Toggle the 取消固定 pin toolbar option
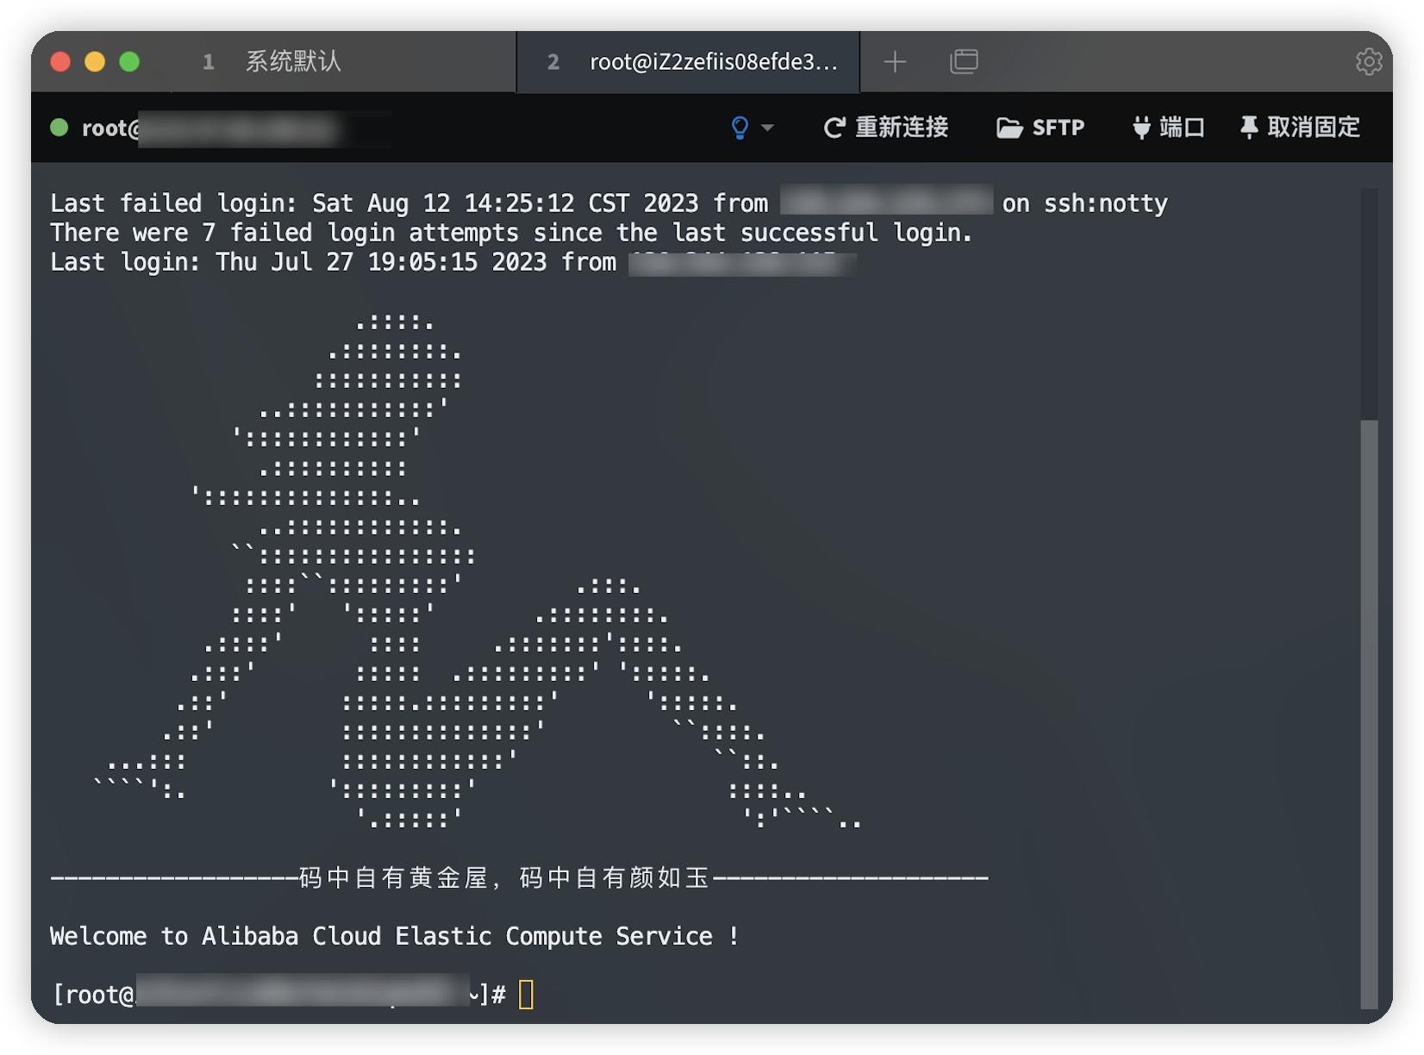 [1300, 128]
